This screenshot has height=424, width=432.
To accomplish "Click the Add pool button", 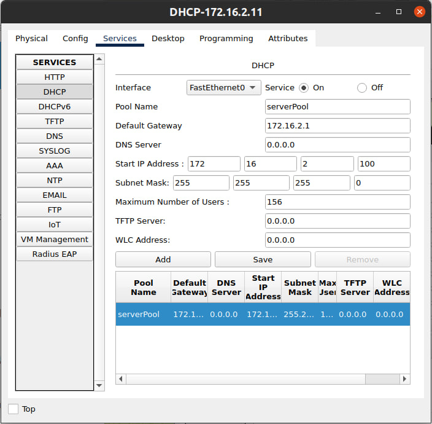I will click(x=163, y=259).
